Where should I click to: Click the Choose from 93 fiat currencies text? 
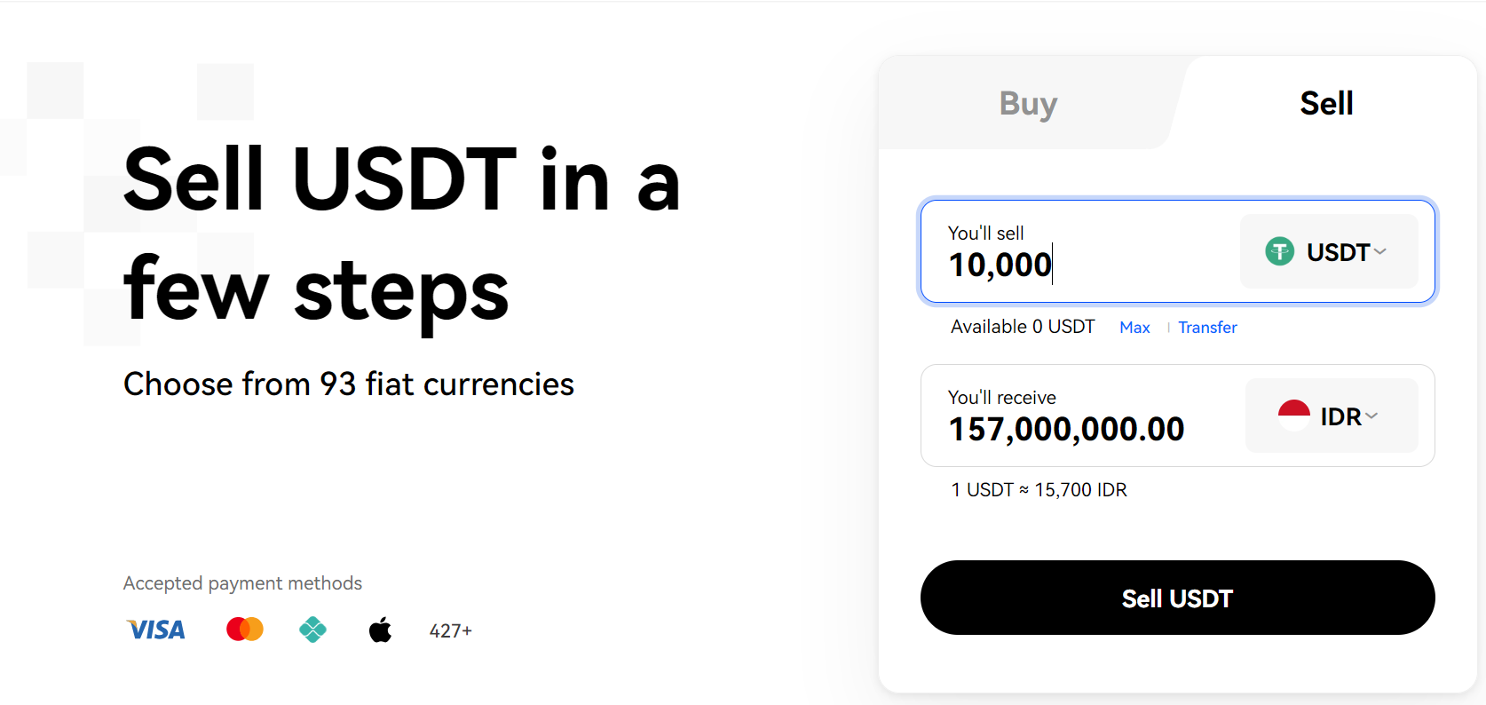pyautogui.click(x=349, y=384)
